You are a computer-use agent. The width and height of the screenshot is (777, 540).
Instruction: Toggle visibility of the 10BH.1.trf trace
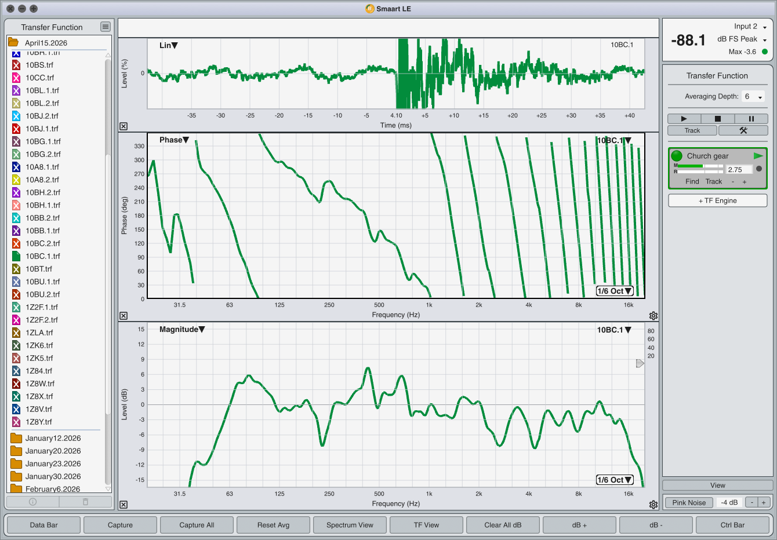click(x=16, y=205)
